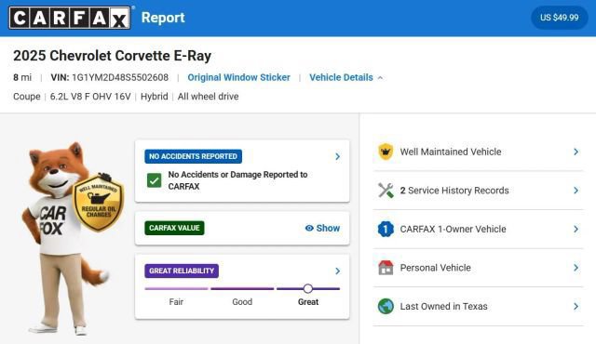Click the Good segment of reliability bar
This screenshot has height=344, width=596.
(x=242, y=288)
